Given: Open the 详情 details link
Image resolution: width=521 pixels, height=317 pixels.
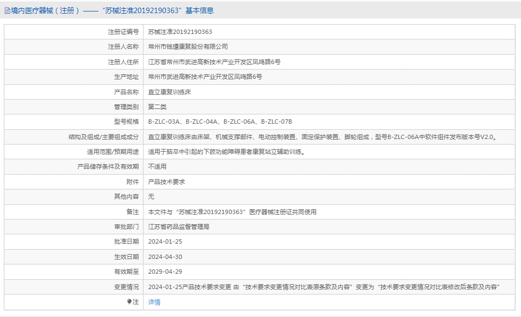Looking at the screenshot, I should point(154,302).
